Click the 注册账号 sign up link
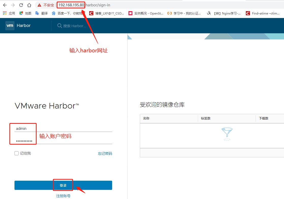The height and width of the screenshot is (199, 284). coord(63,196)
